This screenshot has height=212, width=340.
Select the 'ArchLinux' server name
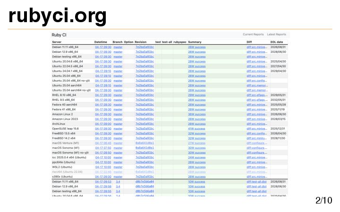[59, 124]
